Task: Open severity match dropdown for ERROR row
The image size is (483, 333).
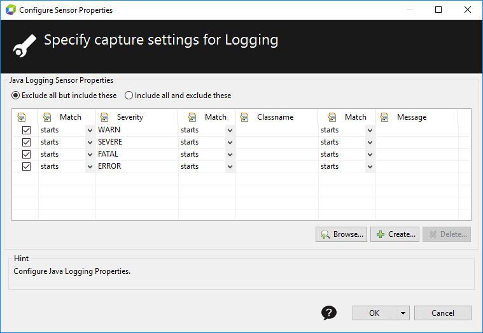Action: tap(90, 167)
